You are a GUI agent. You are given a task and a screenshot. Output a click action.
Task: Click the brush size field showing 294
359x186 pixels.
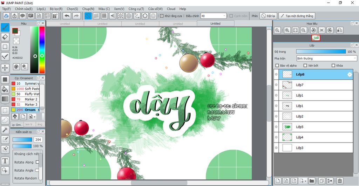coord(38,139)
